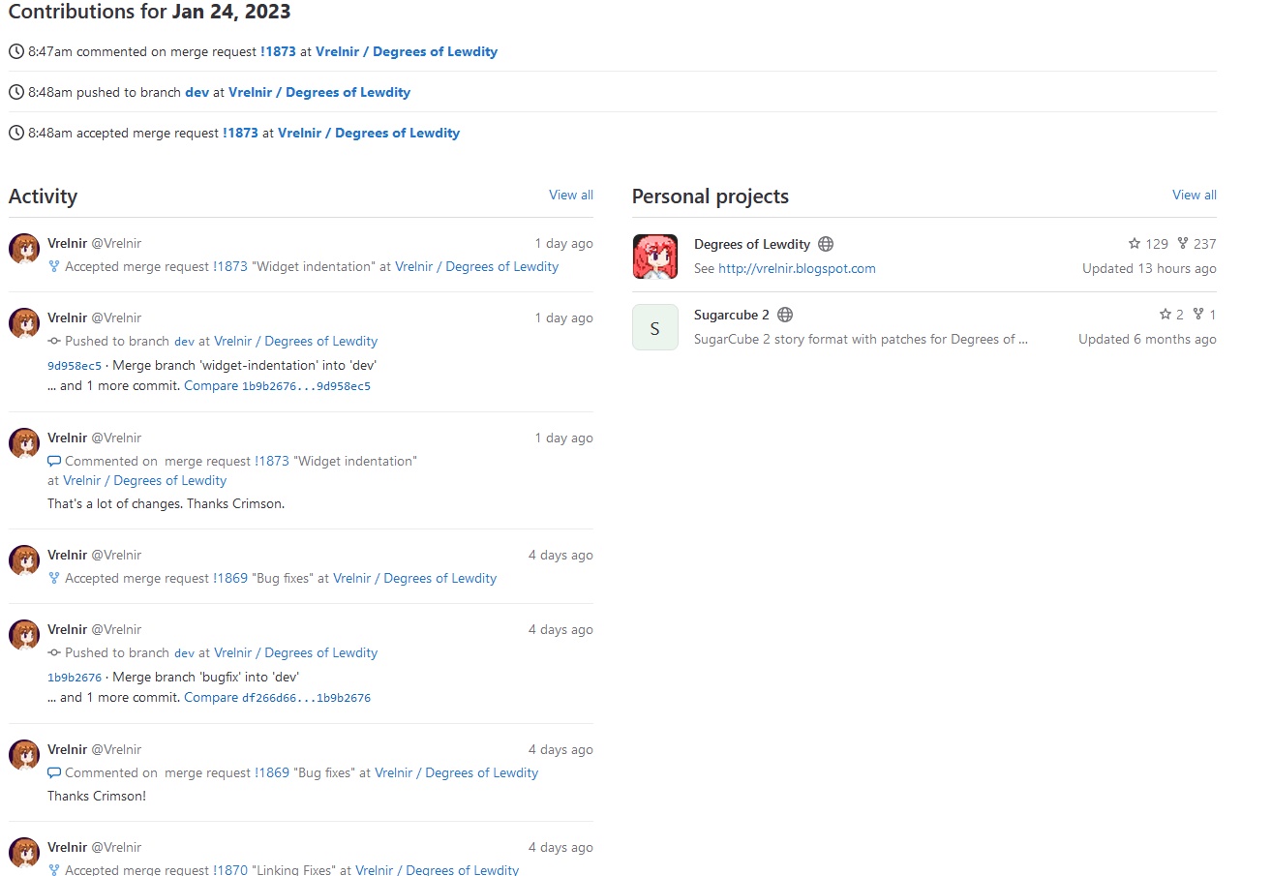Open the vrelnir.blogspot.com link
This screenshot has width=1272, height=876.
(x=797, y=268)
